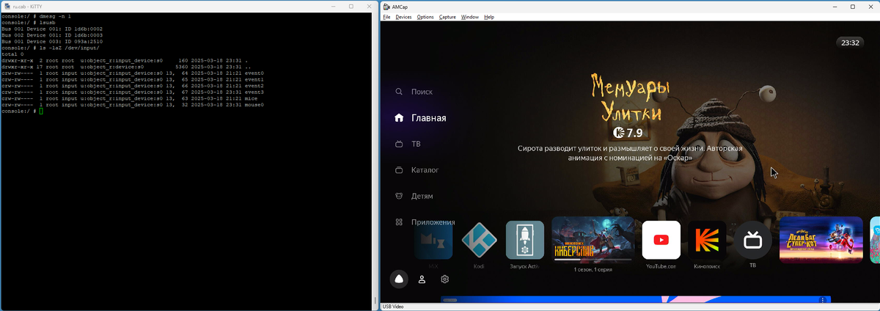880x311 pixels.
Task: Open the Window menu in AMCap
Action: point(470,17)
